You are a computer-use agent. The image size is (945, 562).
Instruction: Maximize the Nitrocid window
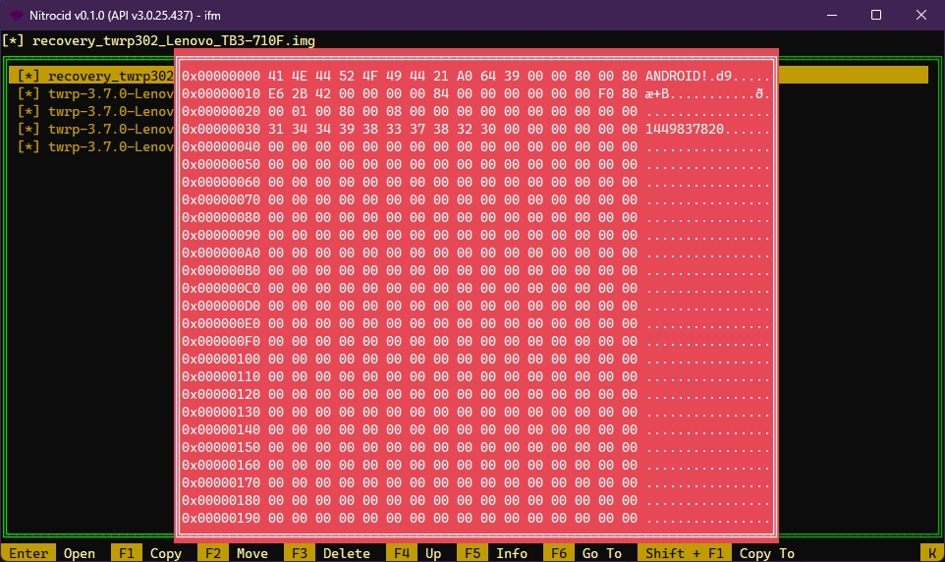point(876,15)
